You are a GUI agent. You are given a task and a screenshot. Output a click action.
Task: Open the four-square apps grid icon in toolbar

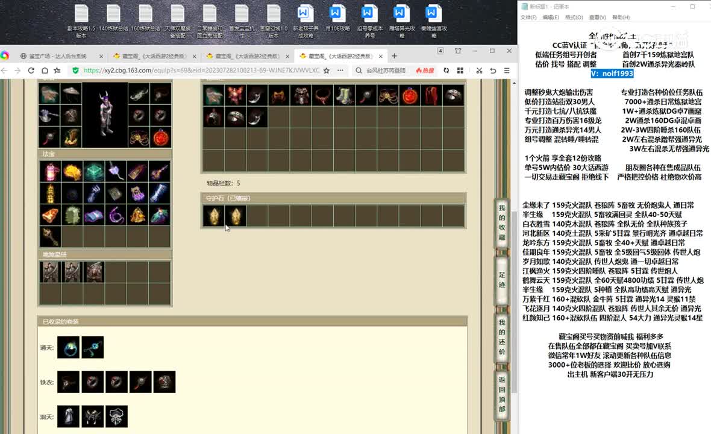coord(460,71)
